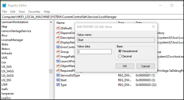Open the Favorites menu
Image resolution: width=184 pixels, height=100 pixels.
pos(34,12)
